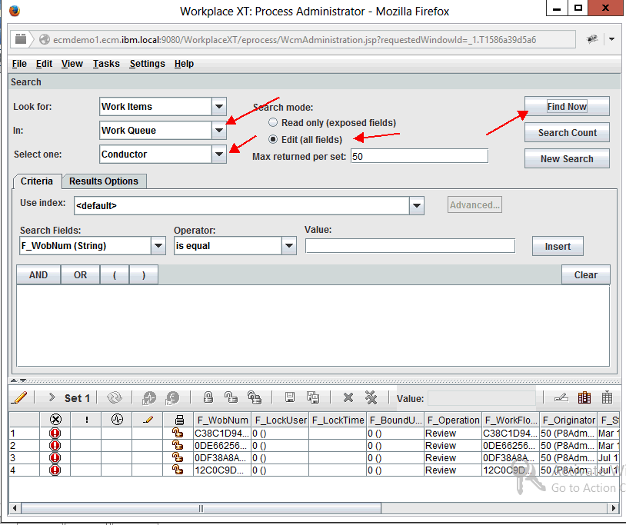Open the Tasks menu
This screenshot has height=525, width=626.
[106, 64]
